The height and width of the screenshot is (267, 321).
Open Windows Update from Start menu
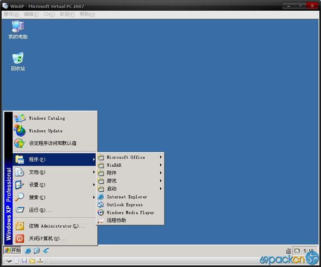45,131
